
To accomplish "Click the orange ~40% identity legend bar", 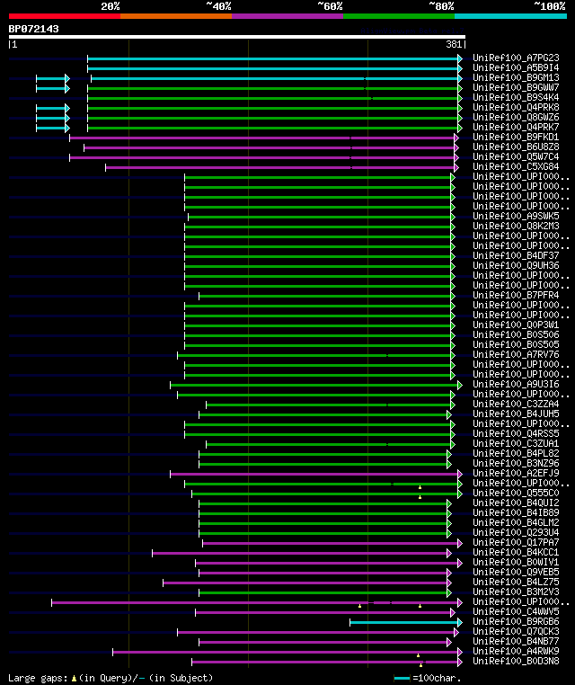I will point(176,16).
